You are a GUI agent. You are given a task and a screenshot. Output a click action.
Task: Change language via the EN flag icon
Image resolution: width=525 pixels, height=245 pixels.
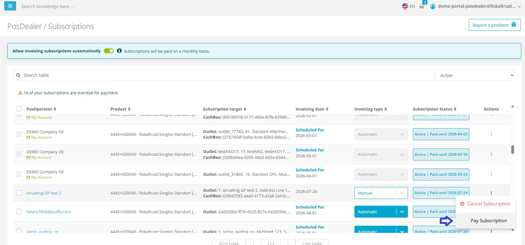coord(405,6)
